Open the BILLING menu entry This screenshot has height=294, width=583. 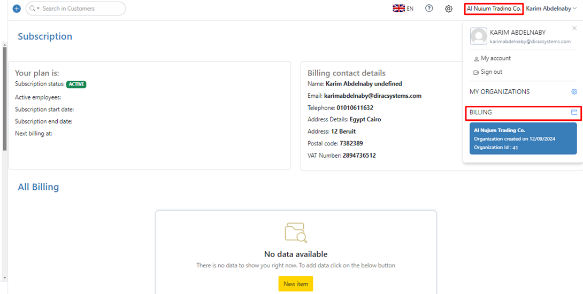(481, 112)
